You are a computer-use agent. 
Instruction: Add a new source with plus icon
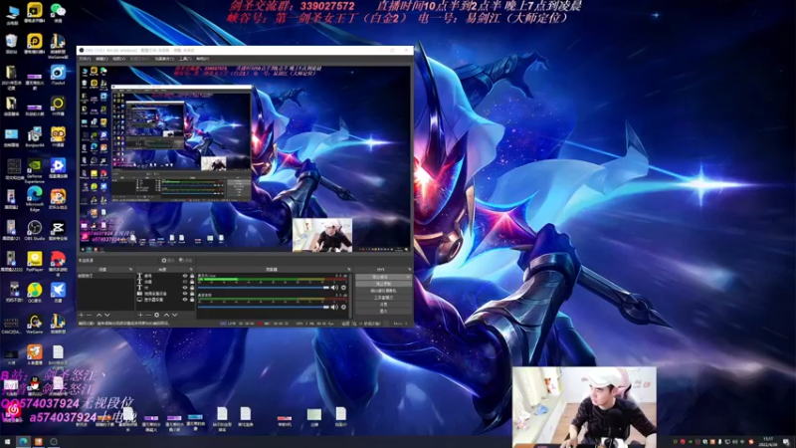click(140, 316)
